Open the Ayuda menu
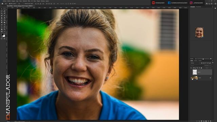Screen dimensions: 217x122 (x=47, y=1)
